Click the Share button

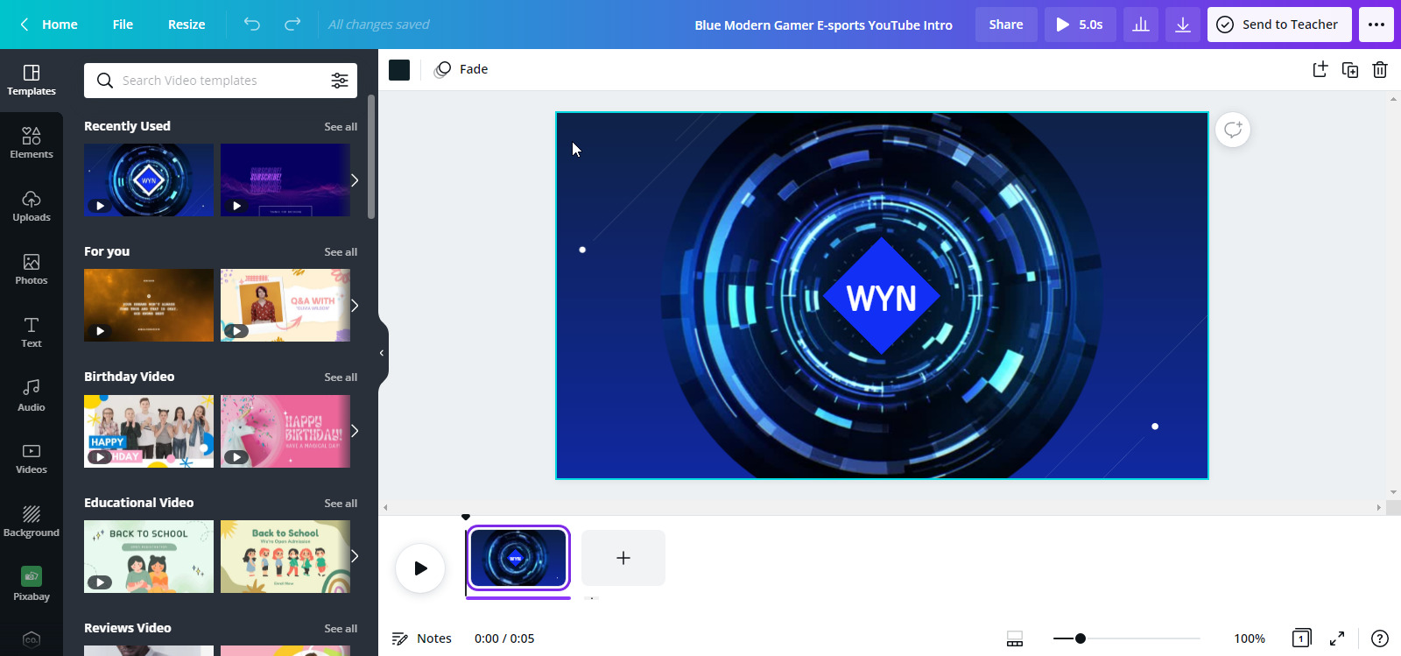(x=1006, y=25)
